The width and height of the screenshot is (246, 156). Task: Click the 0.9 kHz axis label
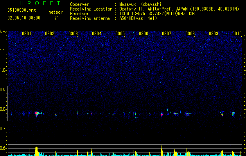click(3, 90)
